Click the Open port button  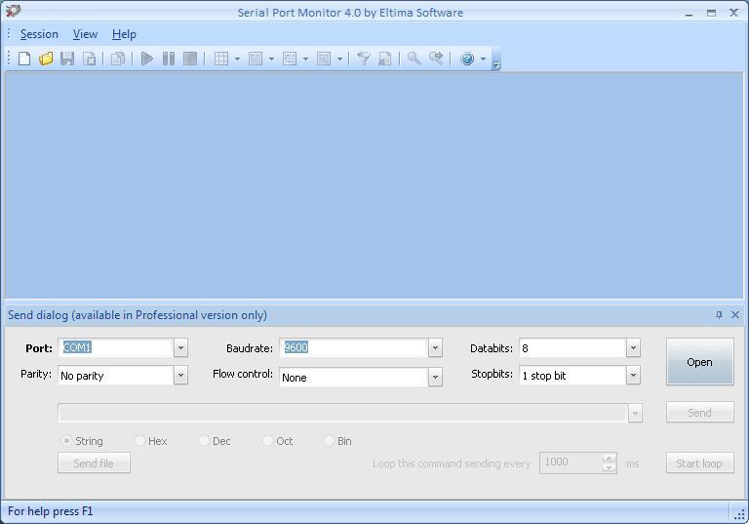coord(700,362)
